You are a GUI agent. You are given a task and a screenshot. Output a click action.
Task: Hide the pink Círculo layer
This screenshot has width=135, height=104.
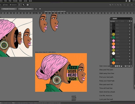click(130, 47)
